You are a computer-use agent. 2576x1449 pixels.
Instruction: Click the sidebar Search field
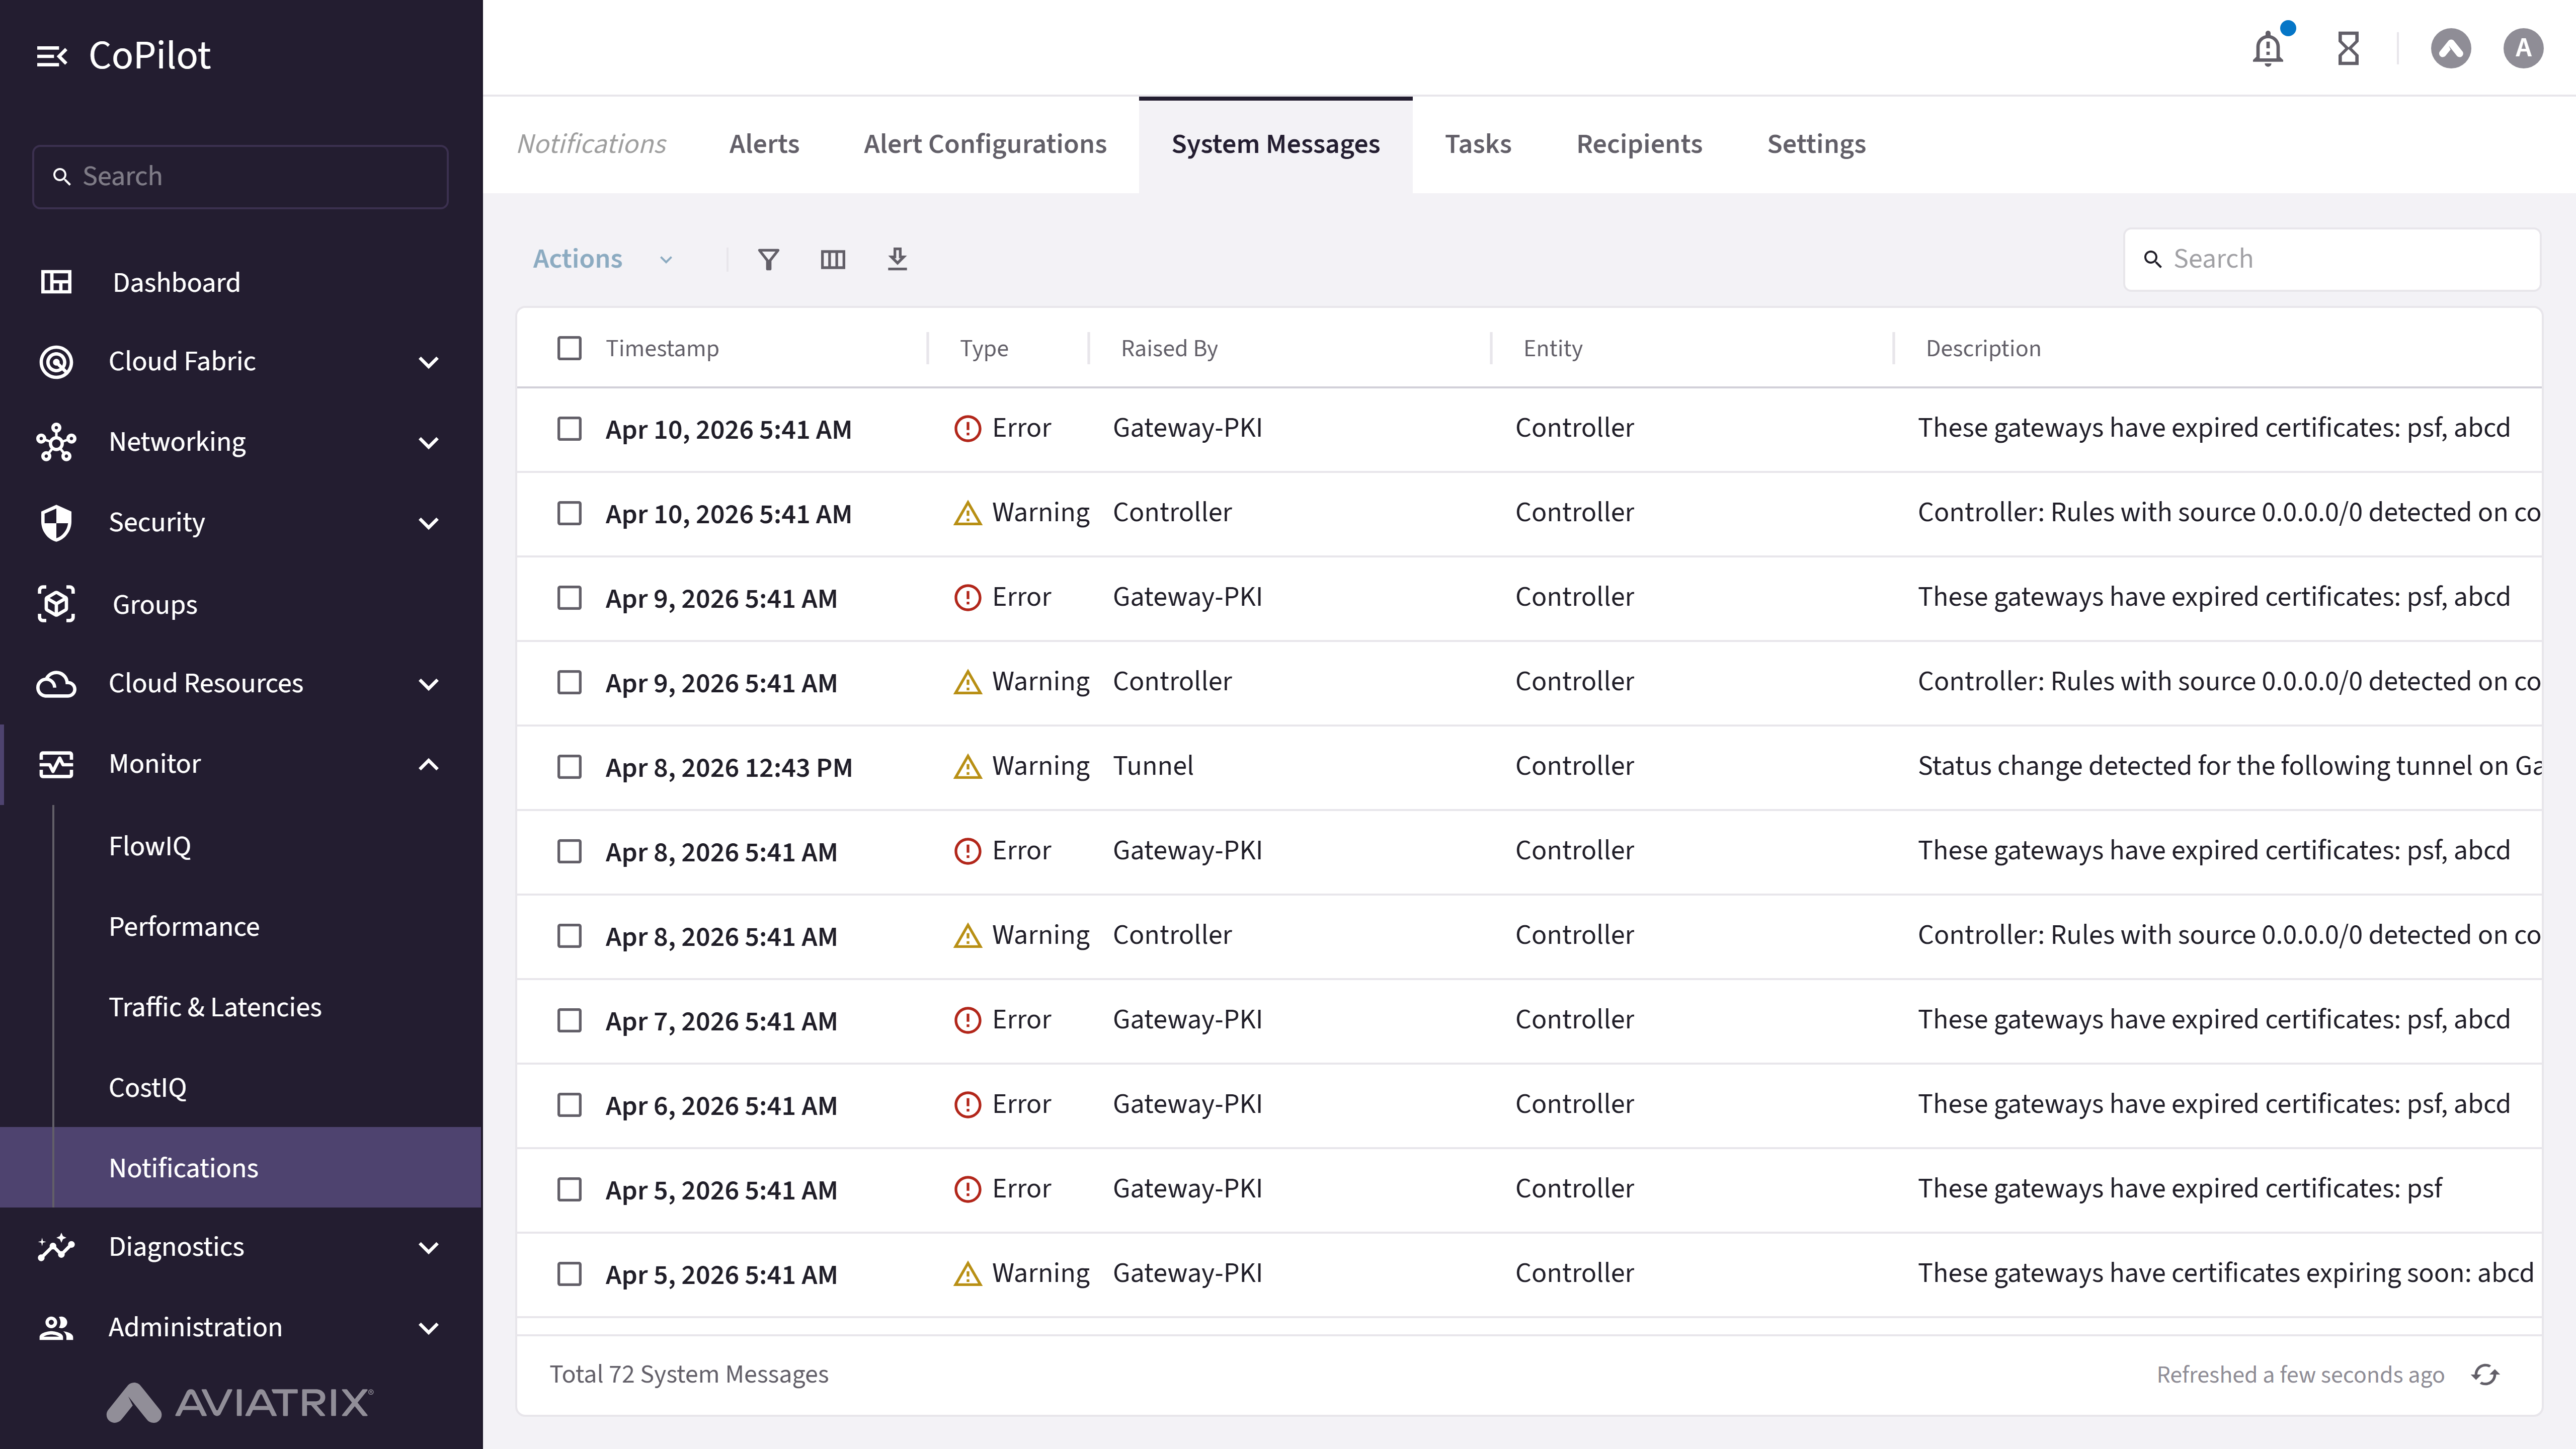240,176
